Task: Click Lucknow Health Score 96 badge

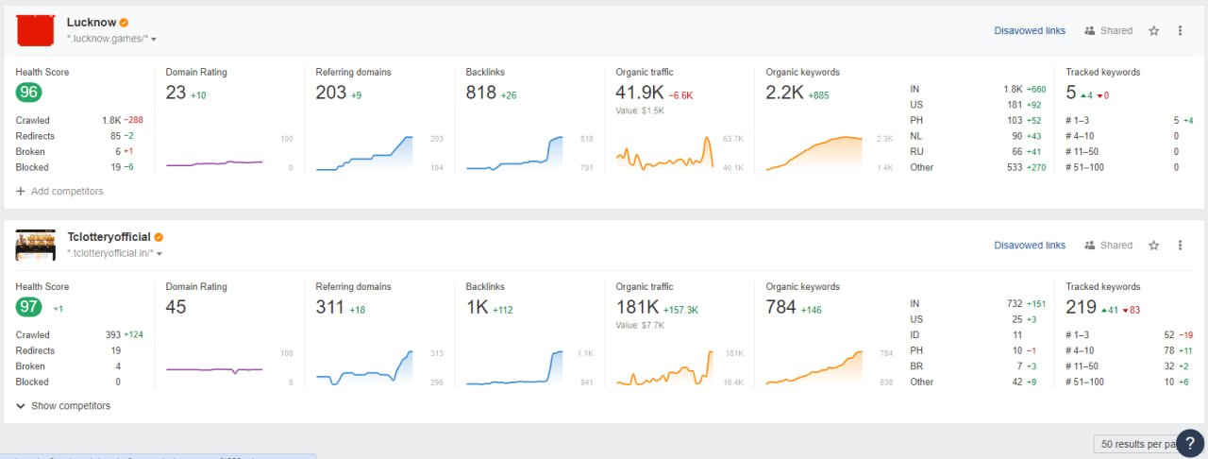Action: coord(28,93)
